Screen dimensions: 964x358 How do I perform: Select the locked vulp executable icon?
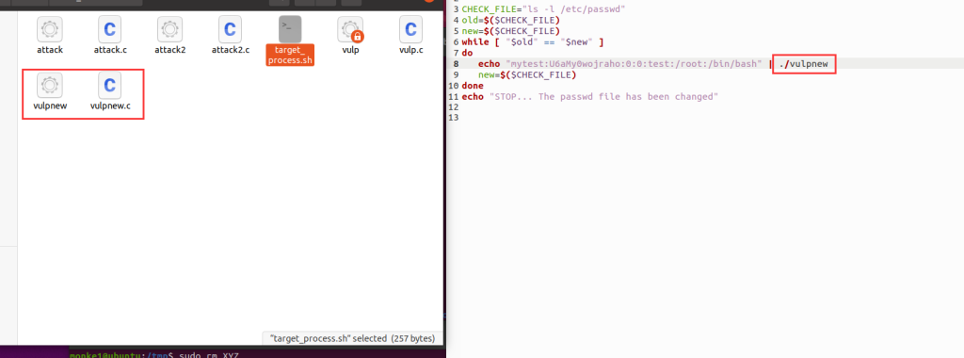(x=350, y=29)
